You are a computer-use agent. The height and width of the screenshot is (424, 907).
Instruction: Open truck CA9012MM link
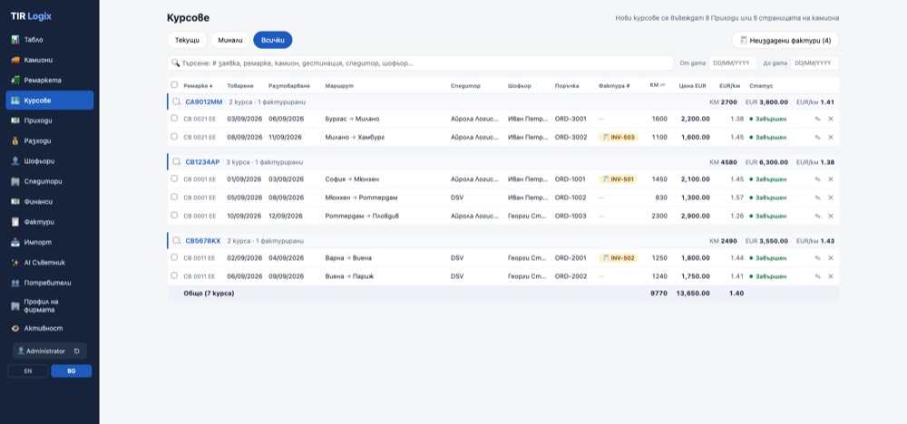(203, 102)
